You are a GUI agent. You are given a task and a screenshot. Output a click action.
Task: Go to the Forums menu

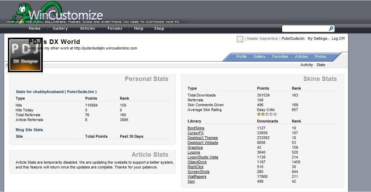pos(115,28)
